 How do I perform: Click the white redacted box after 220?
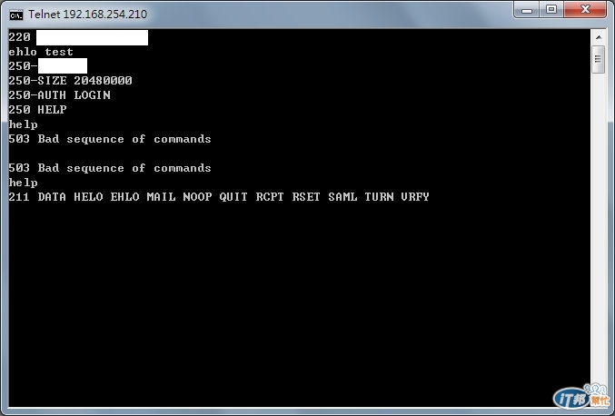pos(92,37)
